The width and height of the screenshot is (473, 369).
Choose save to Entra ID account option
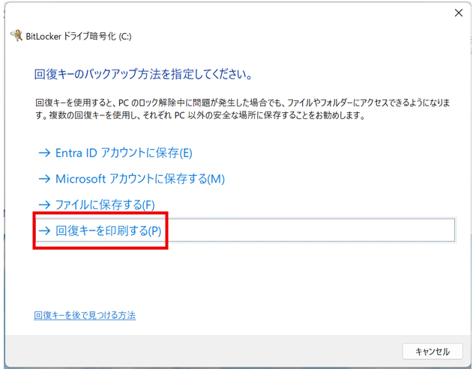(115, 153)
